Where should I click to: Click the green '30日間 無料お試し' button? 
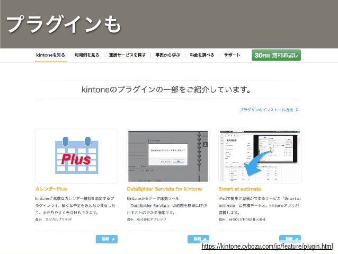click(276, 55)
